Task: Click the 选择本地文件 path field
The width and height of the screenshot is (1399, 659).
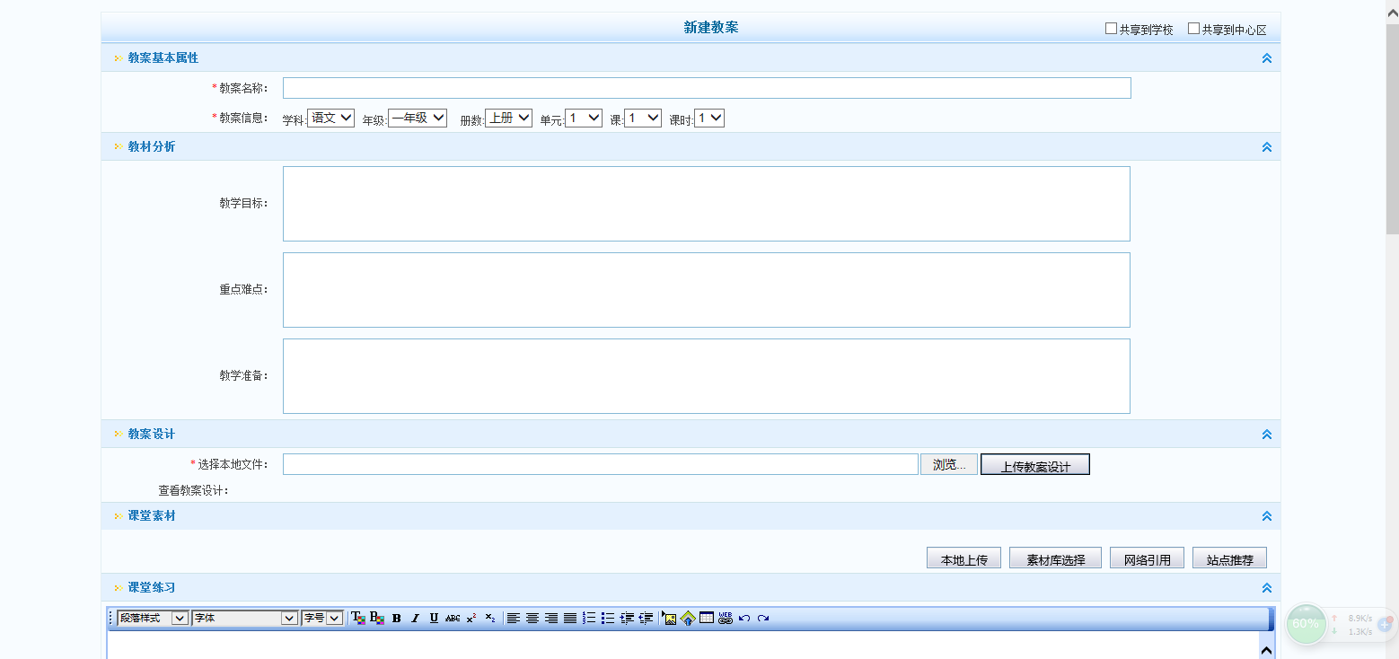Action: (x=601, y=464)
